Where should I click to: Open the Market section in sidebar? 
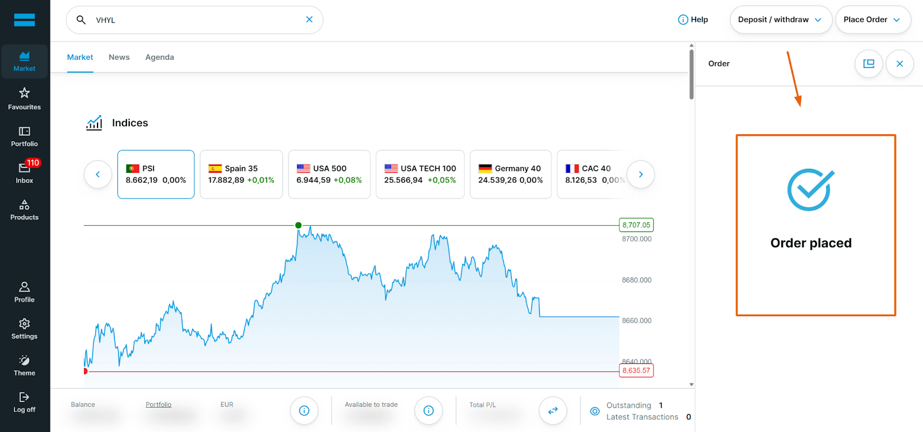pyautogui.click(x=24, y=61)
